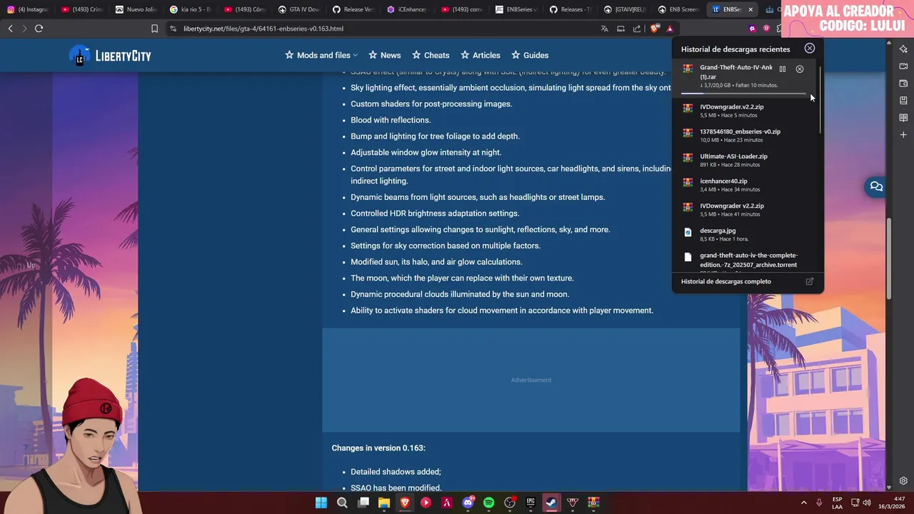This screenshot has height=514, width=914.
Task: Open the chat support bubble icon
Action: [876, 186]
